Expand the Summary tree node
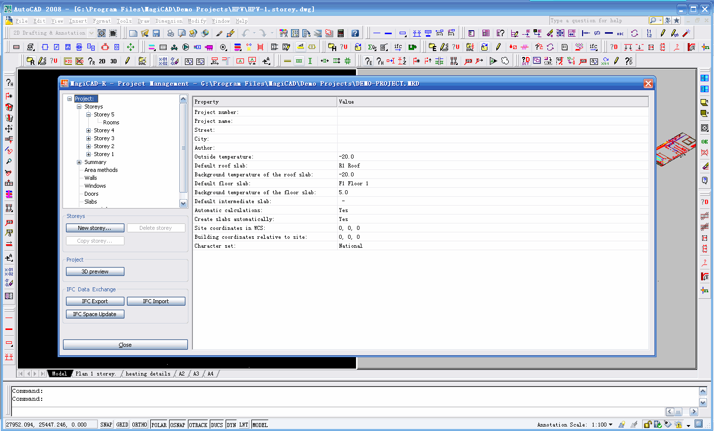 click(x=79, y=162)
